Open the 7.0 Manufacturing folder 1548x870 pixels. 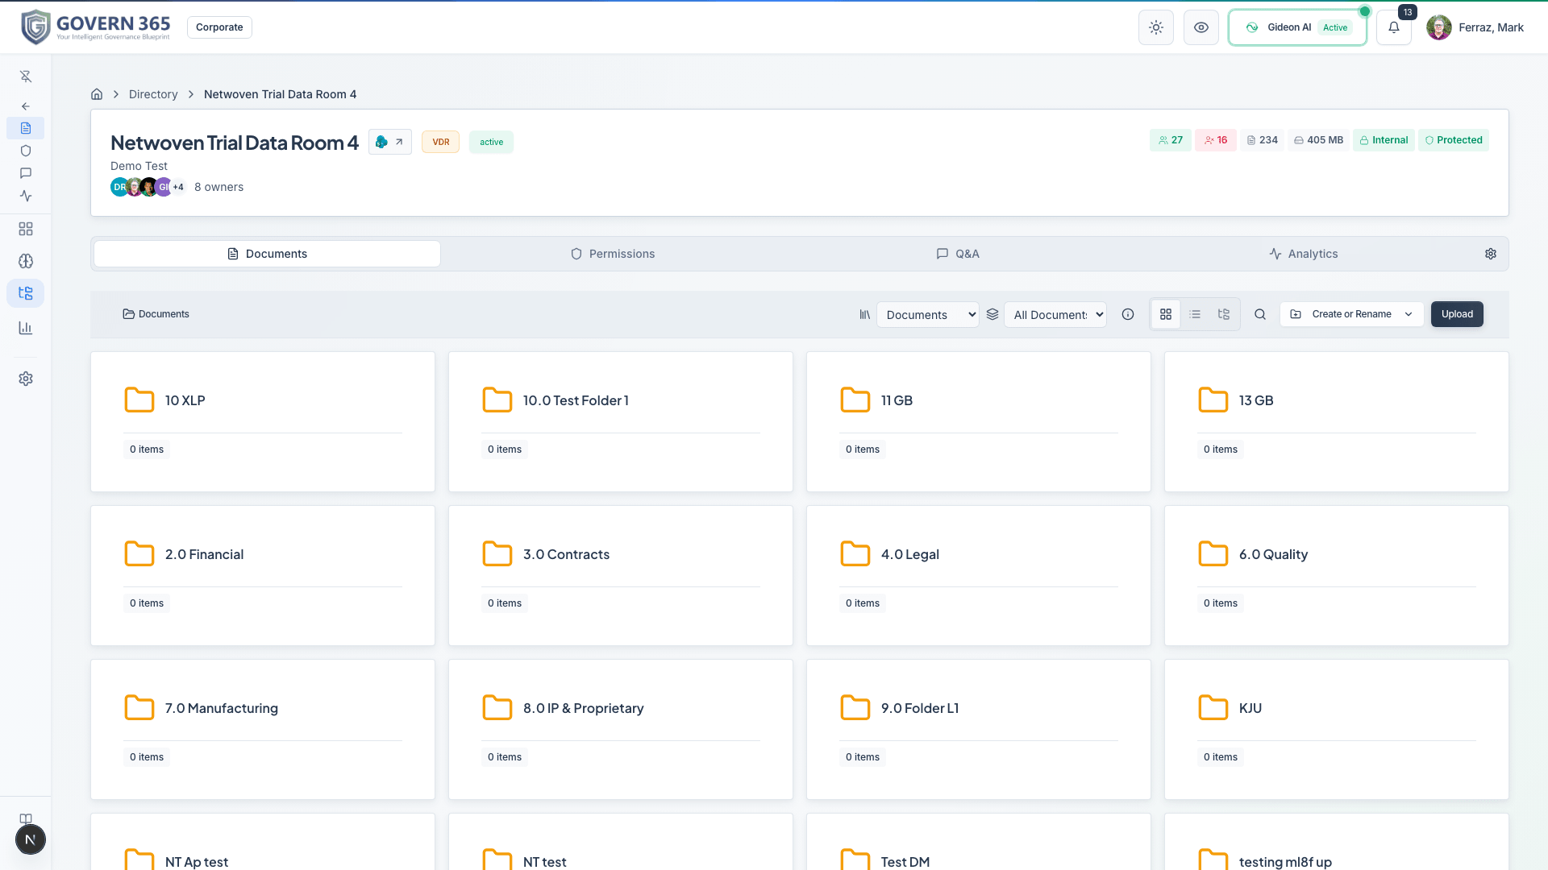click(x=263, y=729)
